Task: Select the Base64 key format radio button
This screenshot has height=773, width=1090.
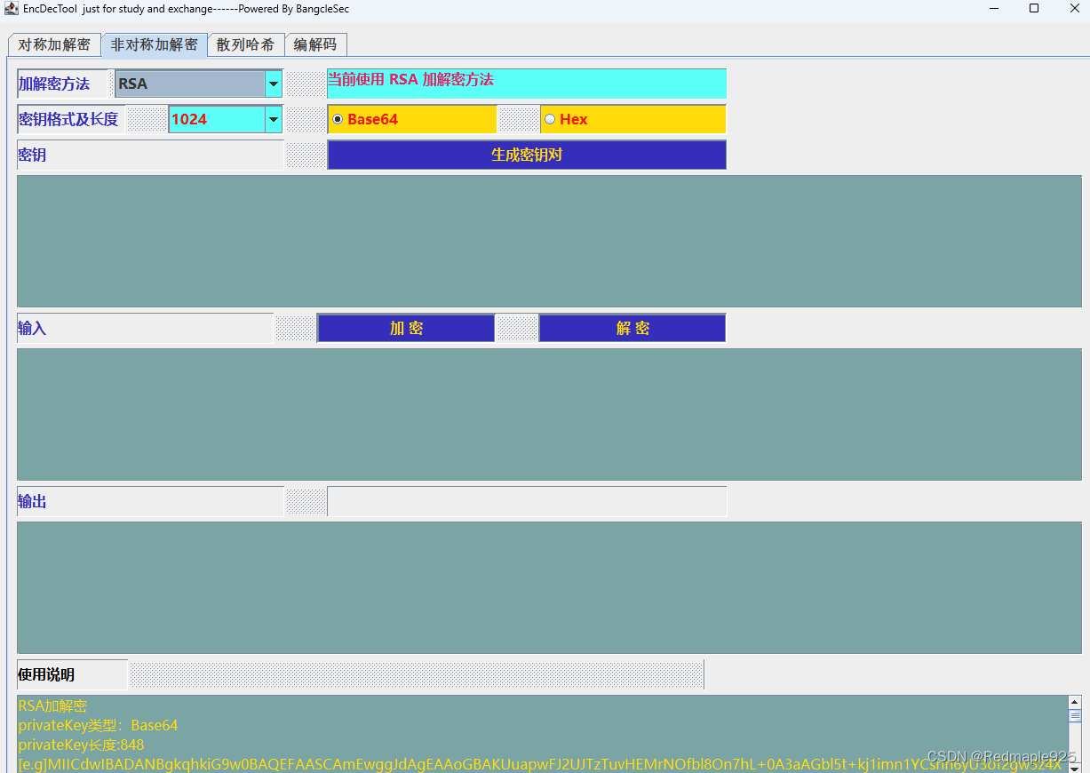Action: click(338, 118)
